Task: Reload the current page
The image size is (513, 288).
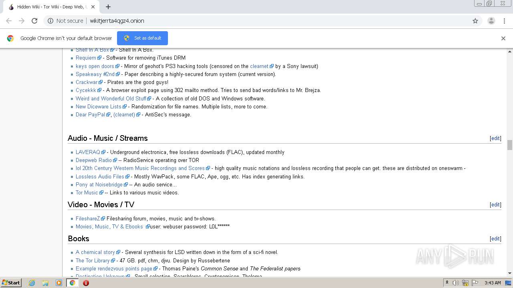Action: tap(34, 21)
